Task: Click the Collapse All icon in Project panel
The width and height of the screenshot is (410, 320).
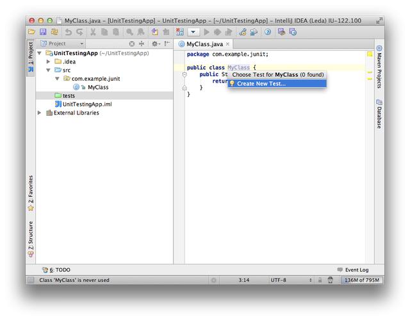Action: click(142, 44)
